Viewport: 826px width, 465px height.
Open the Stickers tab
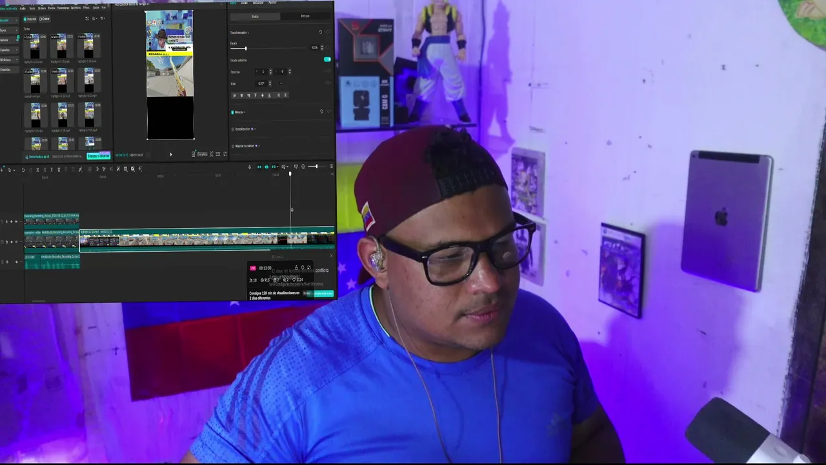tap(42, 8)
